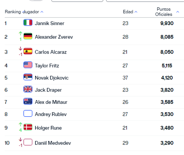Open Novak Djokovic's player profile

pos(52,78)
